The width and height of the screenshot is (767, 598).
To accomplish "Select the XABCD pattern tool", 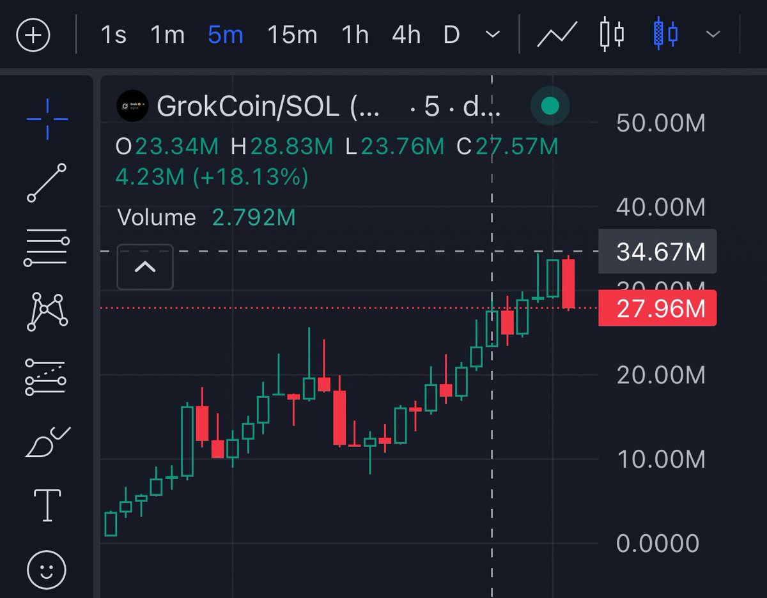I will (47, 311).
